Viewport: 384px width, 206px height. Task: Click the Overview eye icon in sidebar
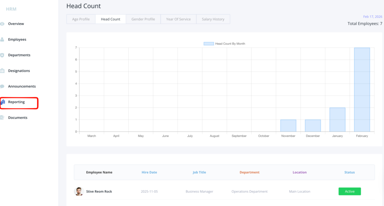click(x=2, y=24)
